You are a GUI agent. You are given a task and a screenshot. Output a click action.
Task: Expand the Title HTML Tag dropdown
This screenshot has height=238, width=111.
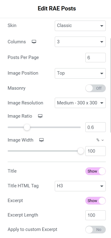[80, 186]
